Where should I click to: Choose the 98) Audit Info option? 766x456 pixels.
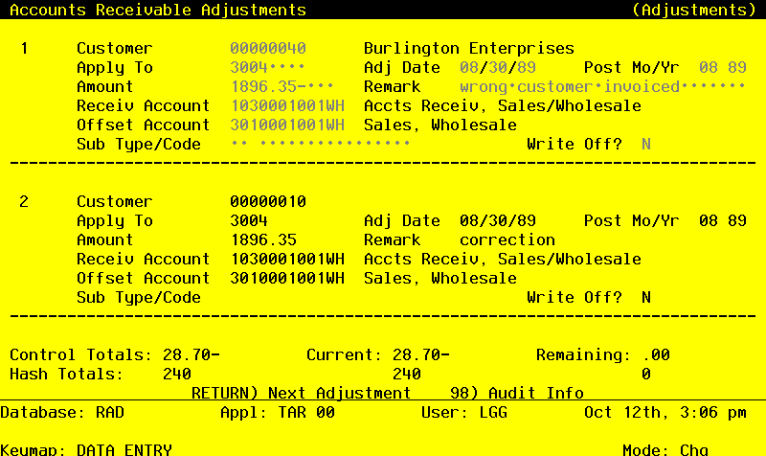516,393
